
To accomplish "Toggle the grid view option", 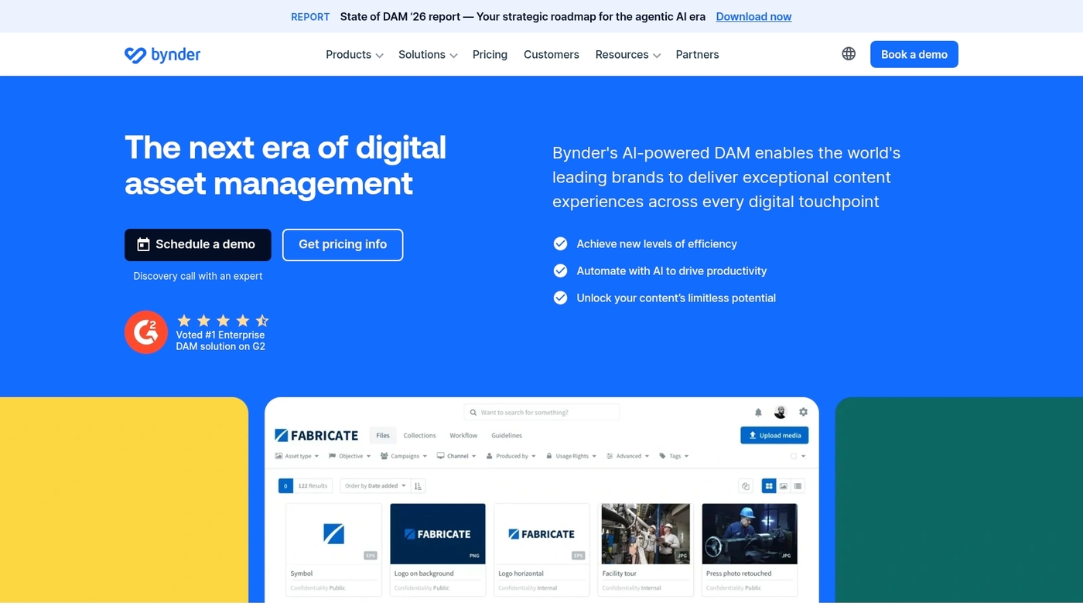I will pos(770,485).
